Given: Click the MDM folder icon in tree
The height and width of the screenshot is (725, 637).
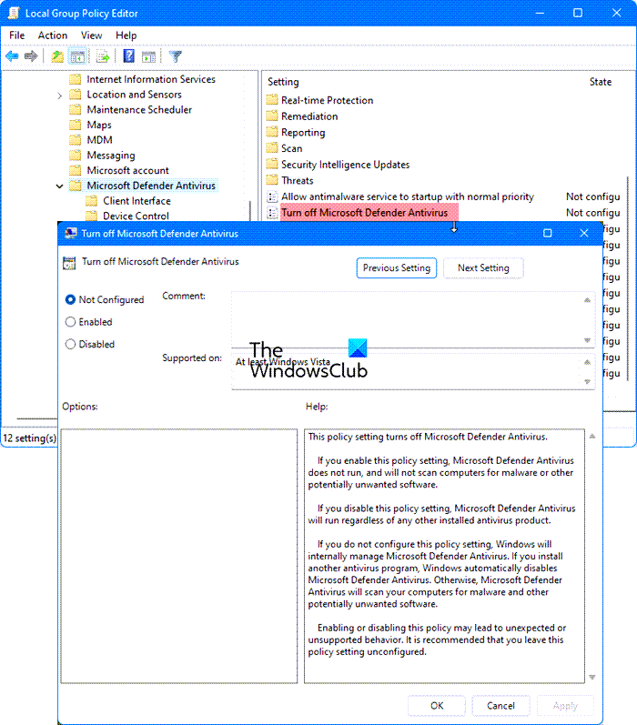Looking at the screenshot, I should 75,140.
